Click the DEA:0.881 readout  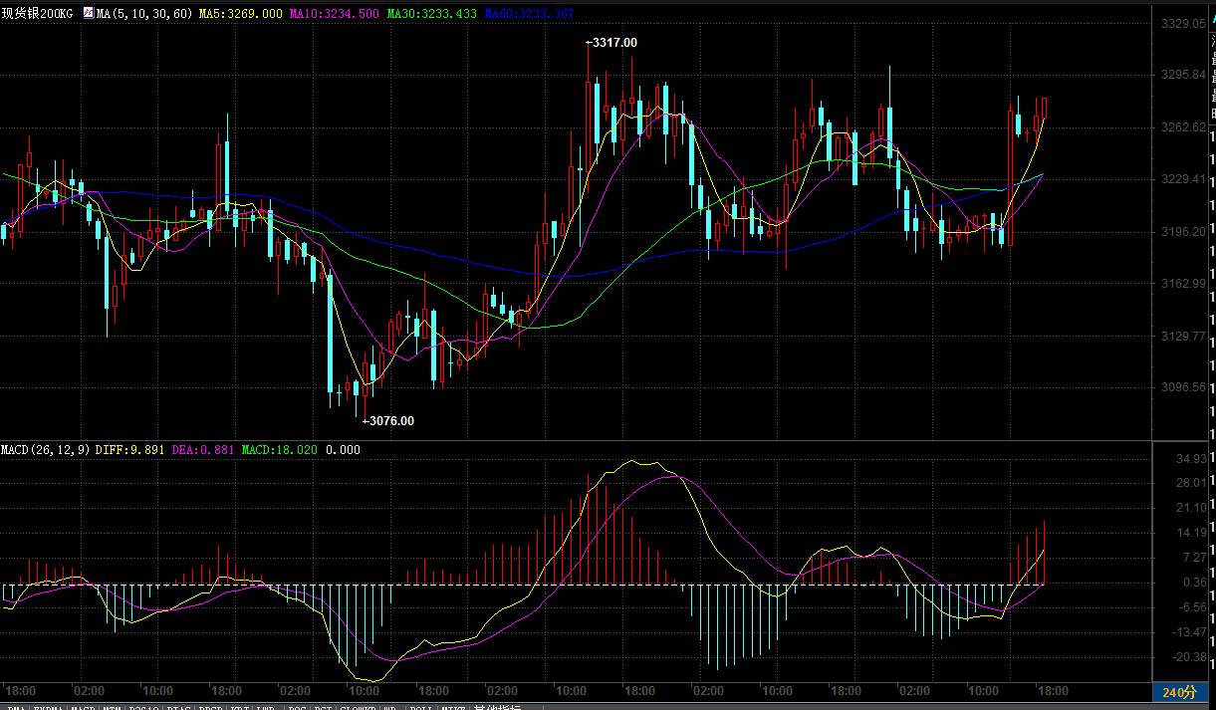pyautogui.click(x=204, y=450)
